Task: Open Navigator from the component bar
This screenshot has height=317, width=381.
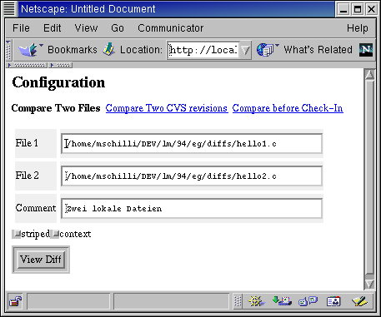Action: click(256, 301)
